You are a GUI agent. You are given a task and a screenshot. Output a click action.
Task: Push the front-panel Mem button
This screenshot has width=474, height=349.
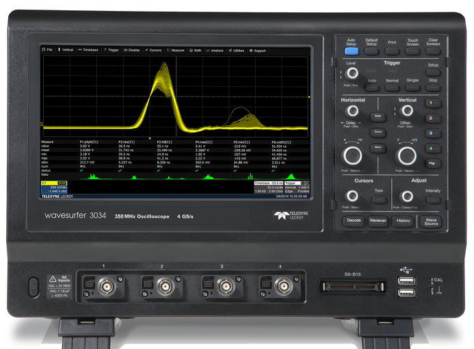[378, 148]
